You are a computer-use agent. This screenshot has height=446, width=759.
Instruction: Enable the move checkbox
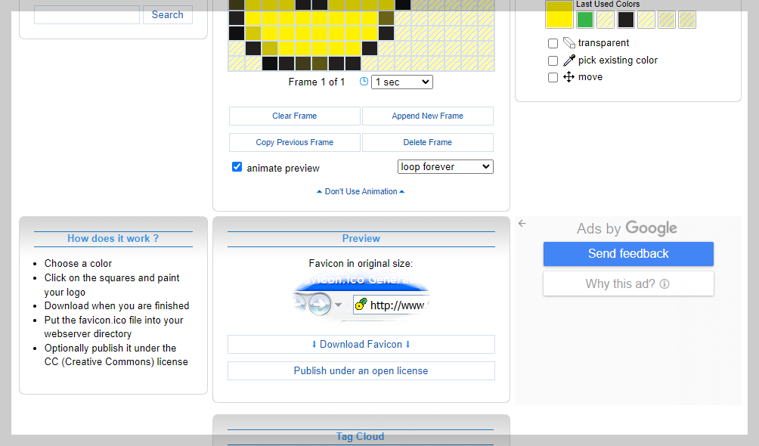pyautogui.click(x=553, y=77)
